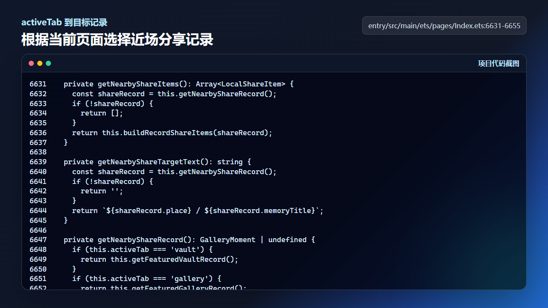Click the green window dot
Image resolution: width=548 pixels, height=308 pixels.
pos(48,63)
